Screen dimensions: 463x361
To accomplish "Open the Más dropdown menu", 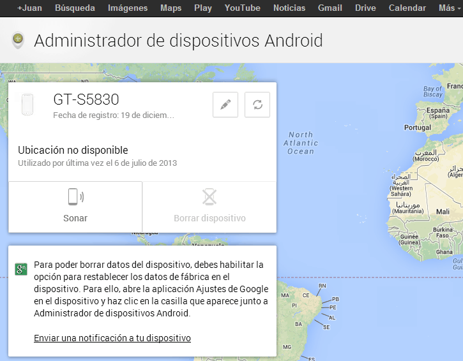I will click(450, 8).
